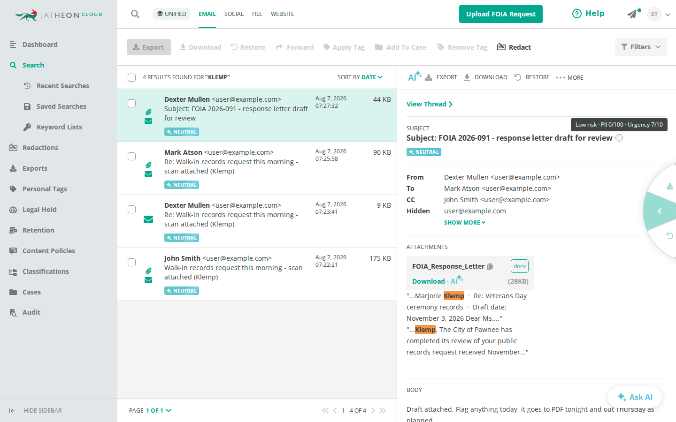Expand Show More recipient details
The image size is (676, 422).
(x=465, y=223)
